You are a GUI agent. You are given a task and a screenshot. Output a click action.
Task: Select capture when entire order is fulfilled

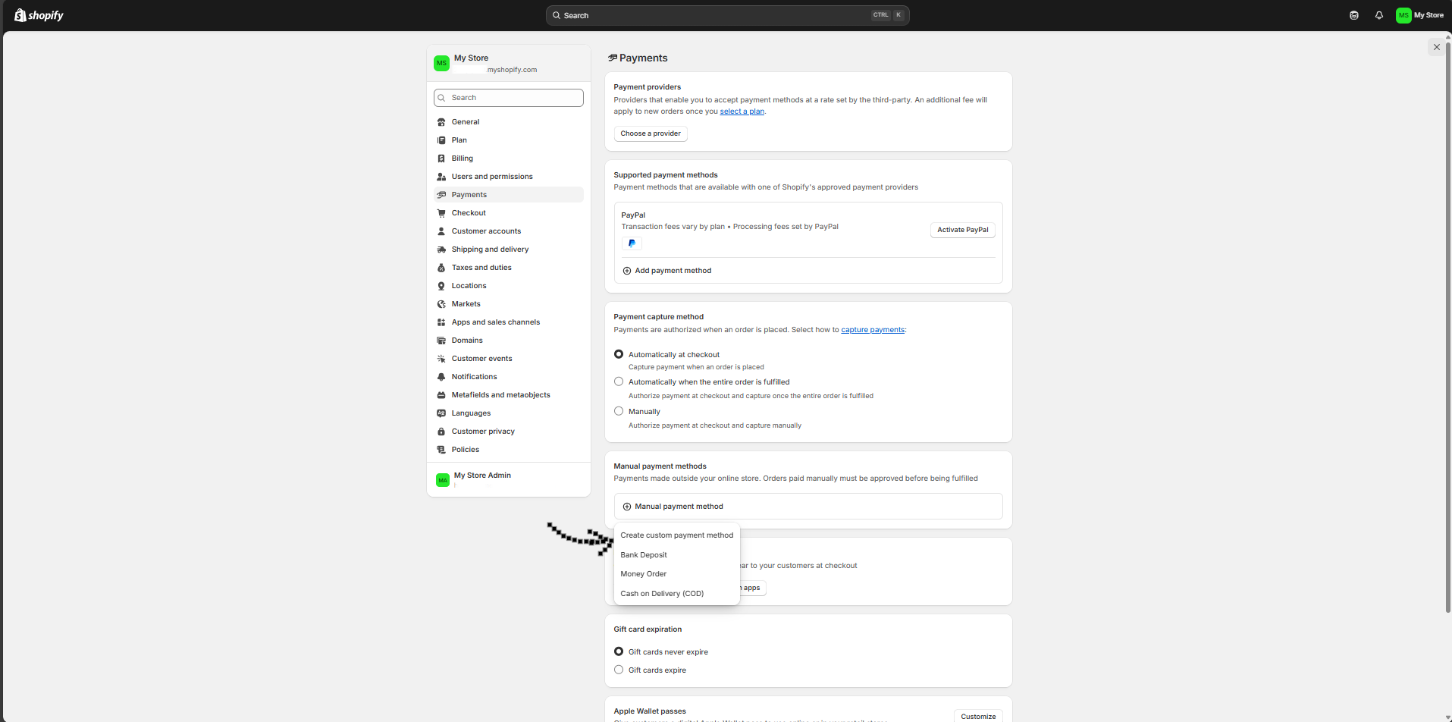point(619,381)
